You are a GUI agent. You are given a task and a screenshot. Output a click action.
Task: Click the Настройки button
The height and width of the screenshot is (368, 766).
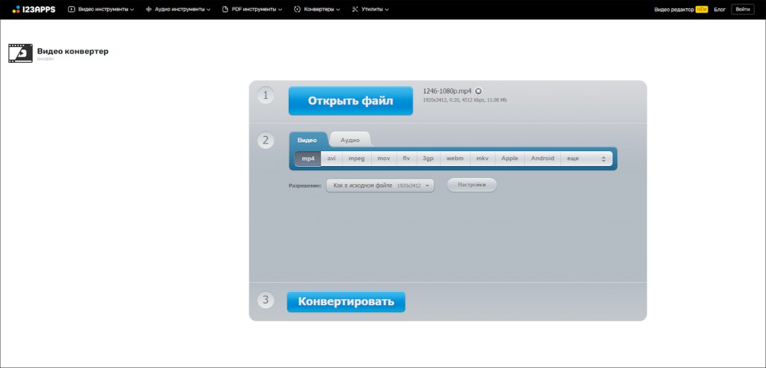coord(472,185)
